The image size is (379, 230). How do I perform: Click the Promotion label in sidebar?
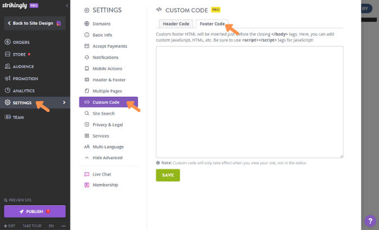(x=25, y=78)
